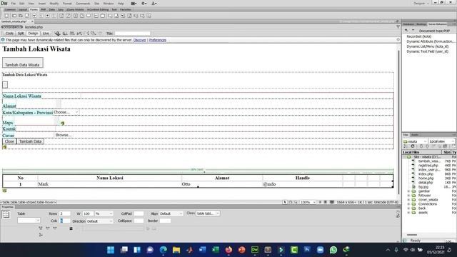Open the Class dropdown in Properties
The height and width of the screenshot is (257, 457).
point(208,213)
